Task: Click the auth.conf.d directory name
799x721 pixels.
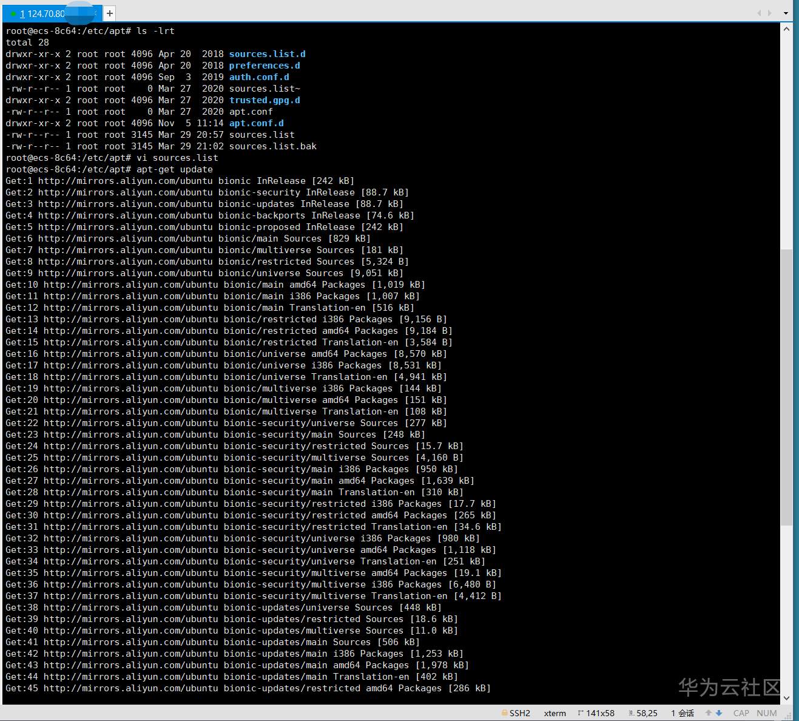Action: click(x=259, y=77)
